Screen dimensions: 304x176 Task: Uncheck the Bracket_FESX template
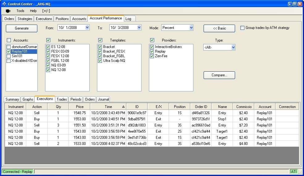[x=100, y=51]
